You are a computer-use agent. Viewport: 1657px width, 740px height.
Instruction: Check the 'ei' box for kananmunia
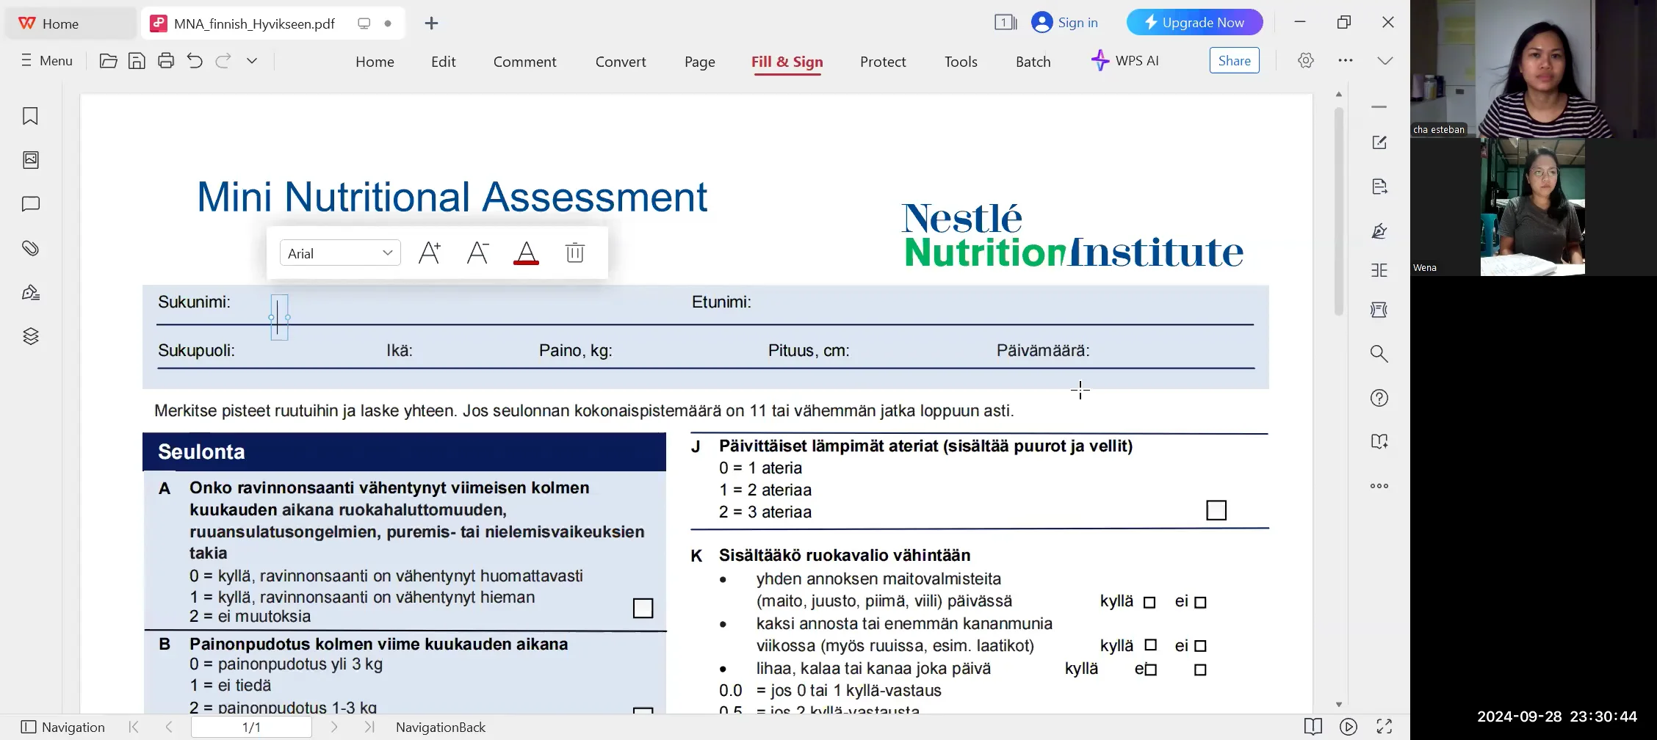pyautogui.click(x=1200, y=645)
